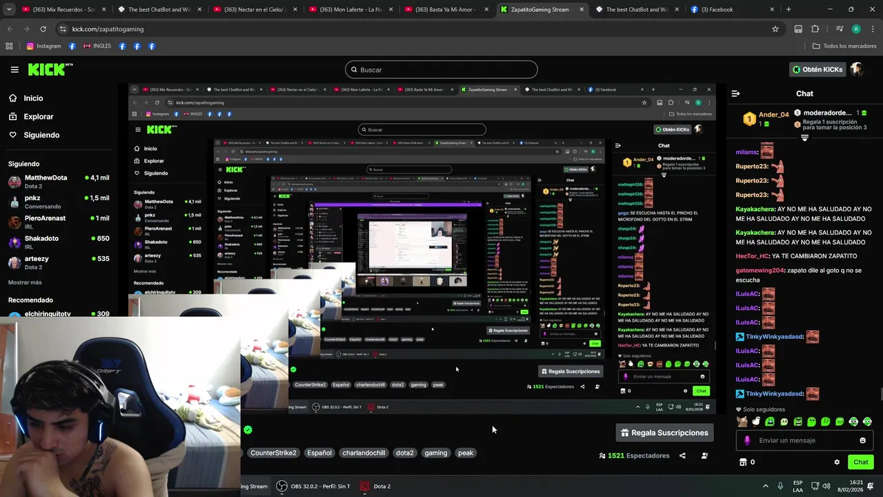Insert the green crying emote
This screenshot has width=883, height=497.
[770, 422]
